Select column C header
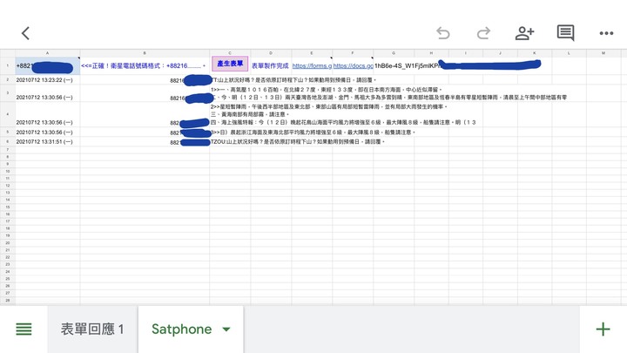The width and height of the screenshot is (627, 353). click(x=230, y=53)
